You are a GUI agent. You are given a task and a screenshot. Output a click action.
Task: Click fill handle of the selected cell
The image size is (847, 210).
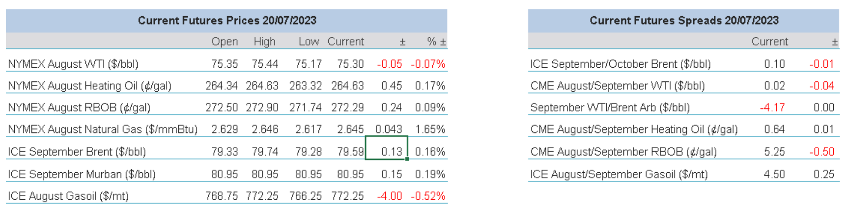[407, 159]
